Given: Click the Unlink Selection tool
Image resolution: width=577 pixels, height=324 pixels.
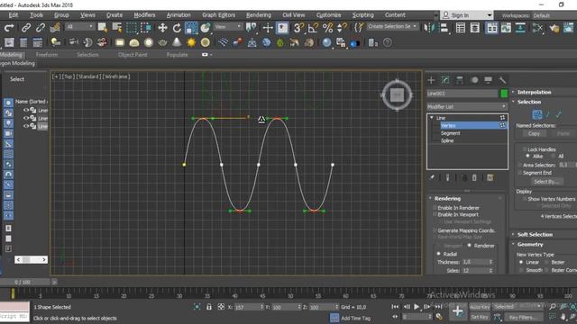Looking at the screenshot, I should point(40,28).
